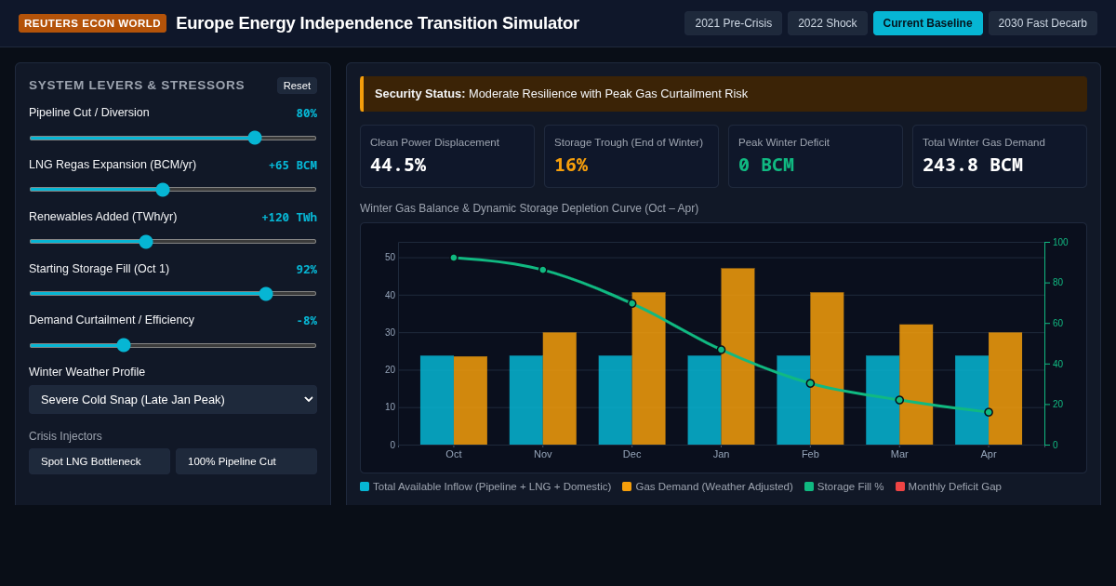This screenshot has height=586, width=1116.
Task: Click the Peak Winter Deficit 0 BCM value
Action: coord(766,165)
